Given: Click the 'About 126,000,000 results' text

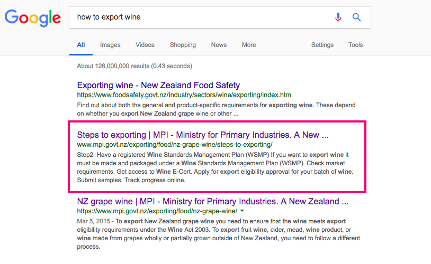Looking at the screenshot, I should tap(134, 66).
